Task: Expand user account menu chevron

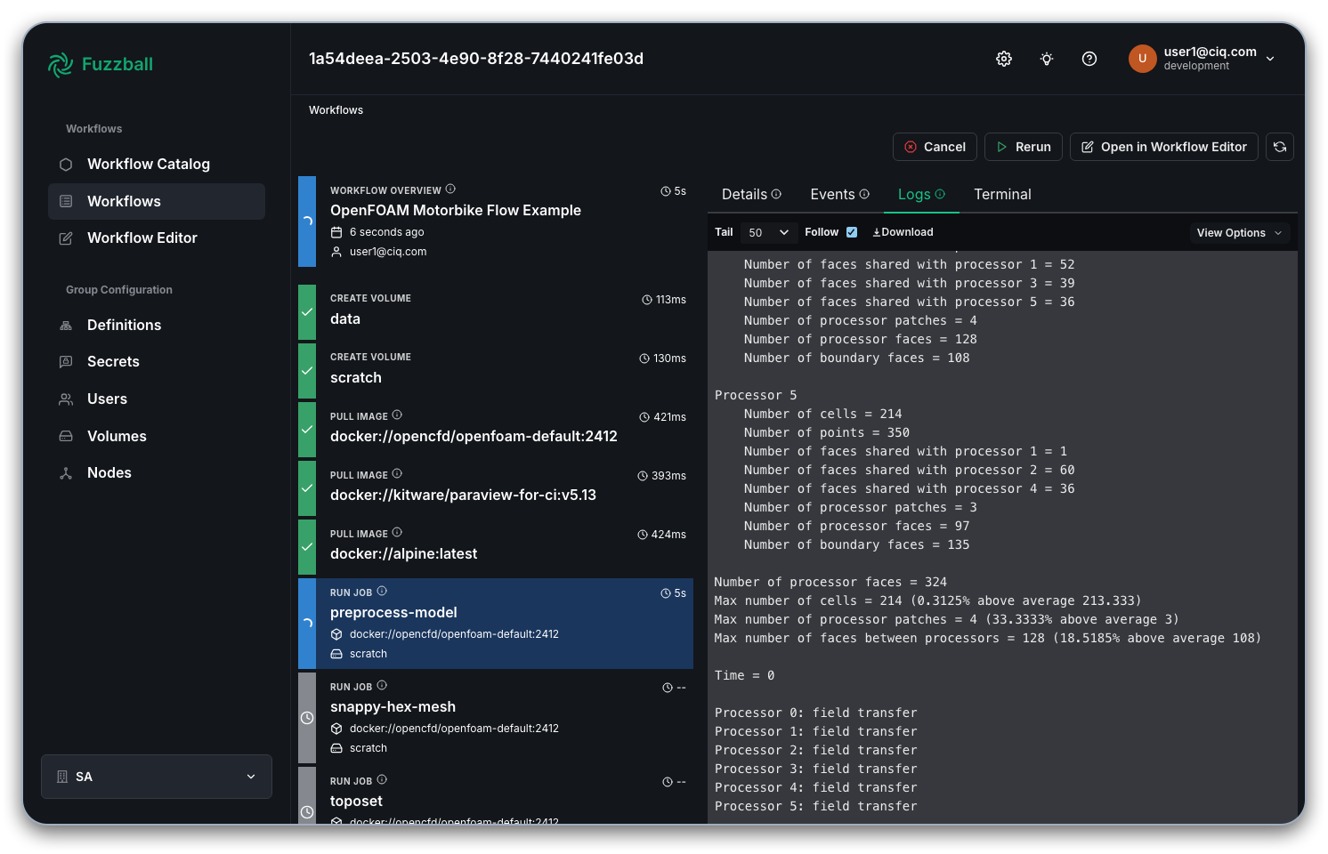Action: [1270, 59]
